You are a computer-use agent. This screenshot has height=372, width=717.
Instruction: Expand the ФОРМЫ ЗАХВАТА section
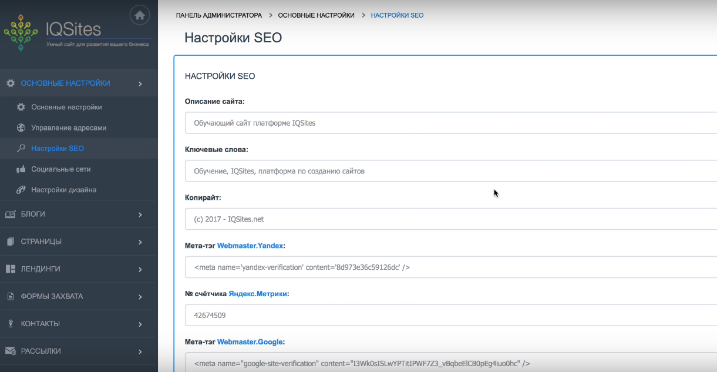pyautogui.click(x=140, y=296)
